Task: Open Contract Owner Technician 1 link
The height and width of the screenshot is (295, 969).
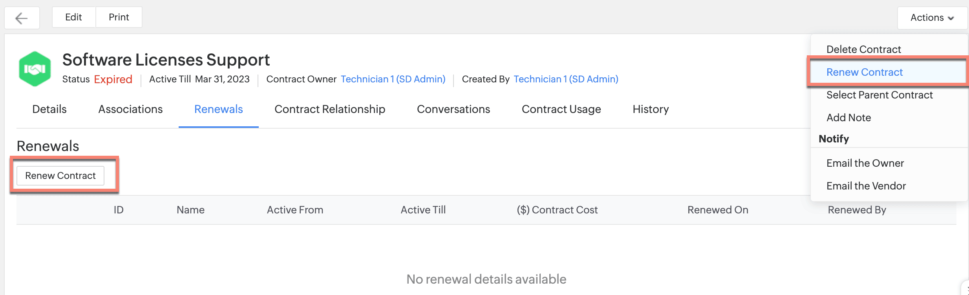Action: (x=393, y=79)
